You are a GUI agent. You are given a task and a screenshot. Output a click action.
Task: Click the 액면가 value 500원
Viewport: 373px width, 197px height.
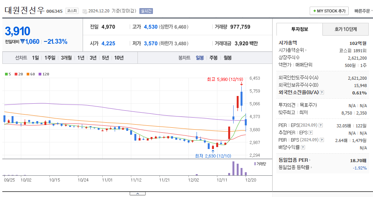point(350,65)
